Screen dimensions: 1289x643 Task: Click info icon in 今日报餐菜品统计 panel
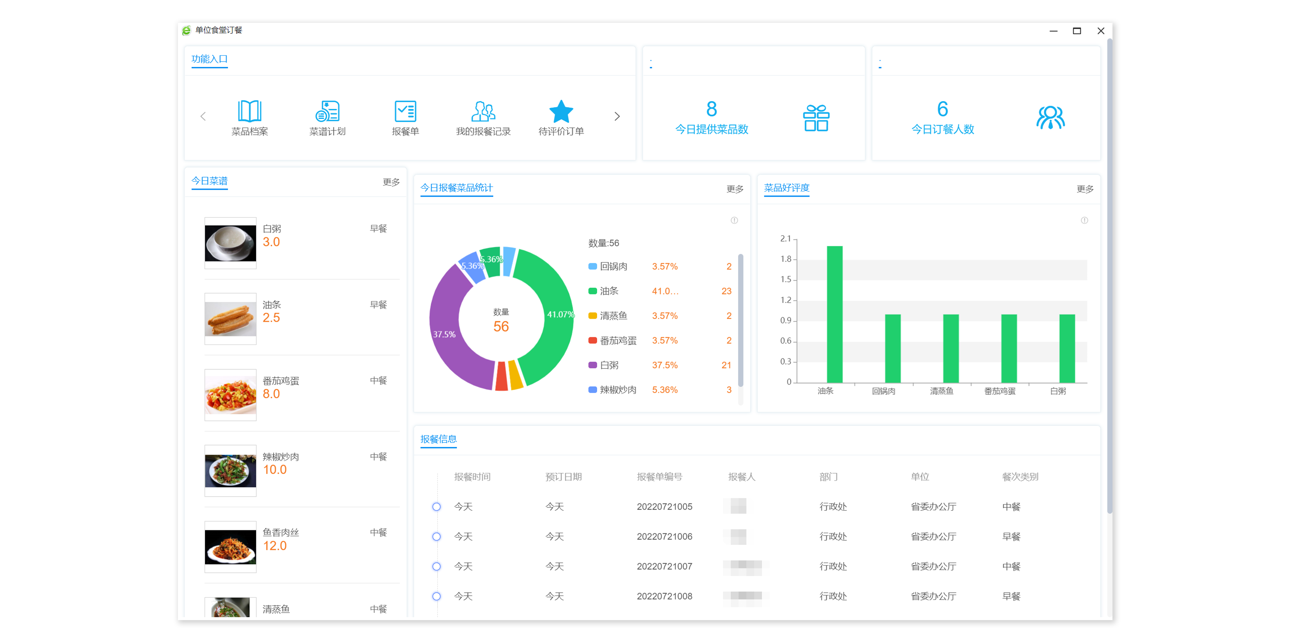734,220
